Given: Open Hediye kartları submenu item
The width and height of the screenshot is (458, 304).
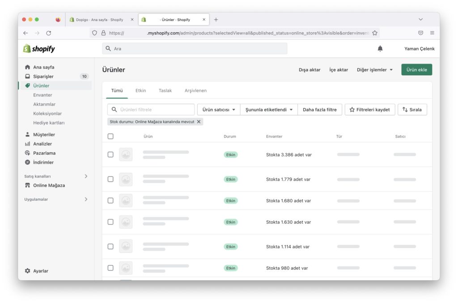Looking at the screenshot, I should click(49, 123).
